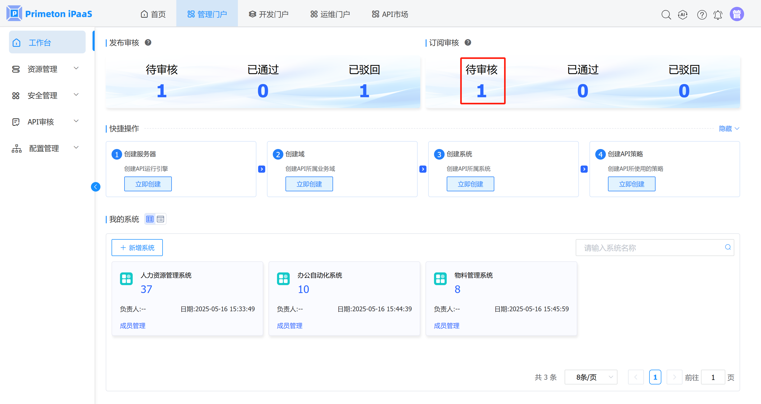The width and height of the screenshot is (761, 404).
Task: Switch to the 开发门户 tab
Action: click(x=268, y=14)
